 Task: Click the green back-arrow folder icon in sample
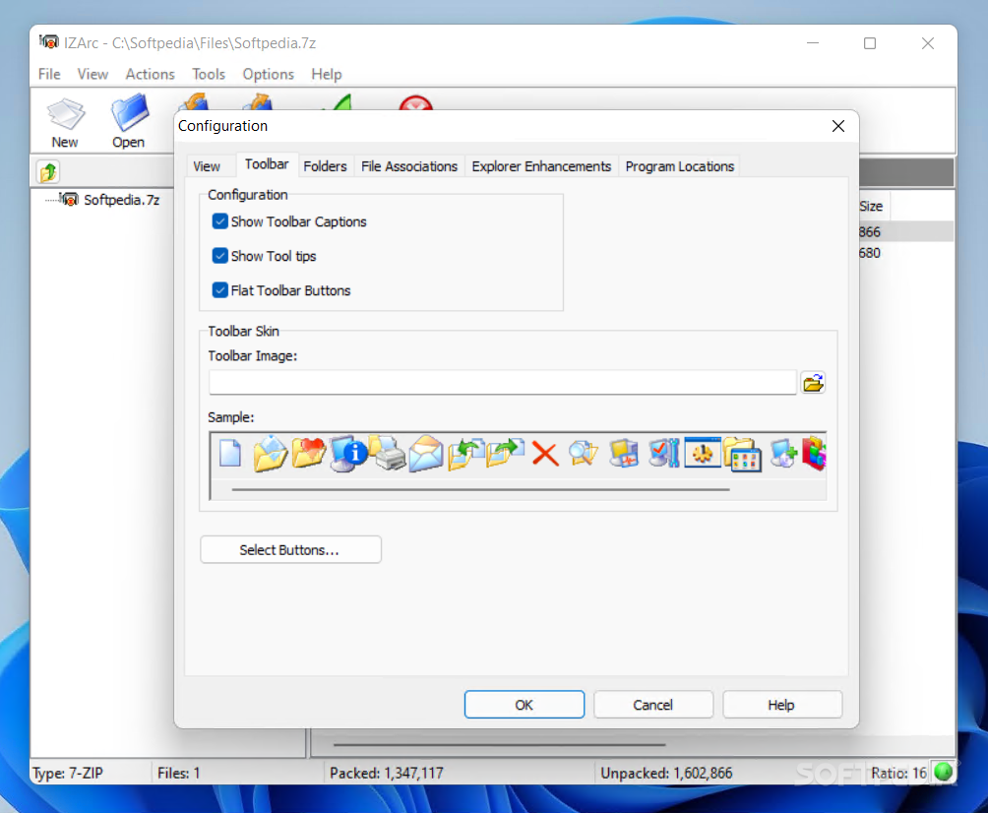465,454
